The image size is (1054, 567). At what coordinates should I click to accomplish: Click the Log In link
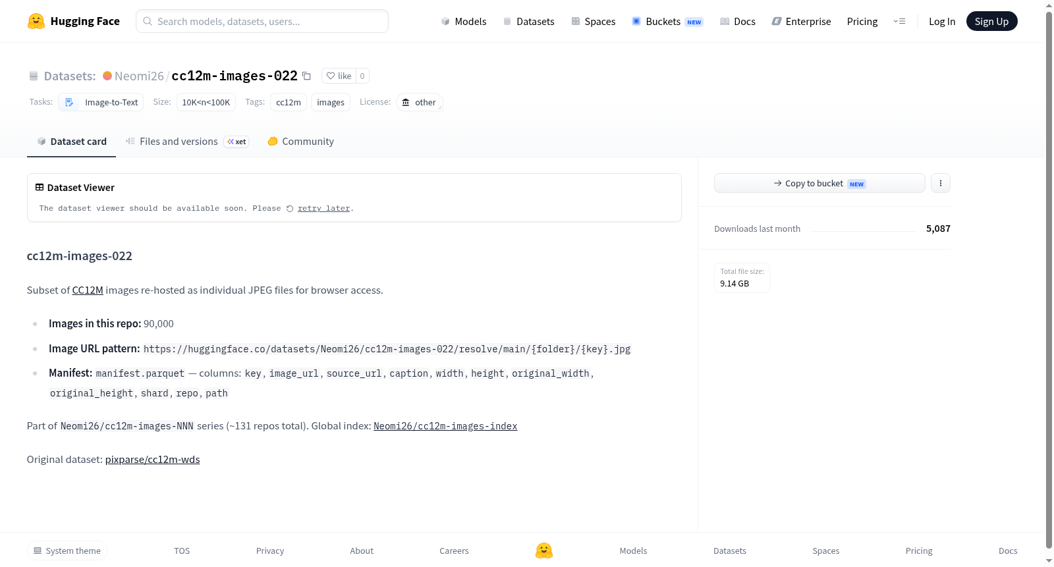click(942, 21)
